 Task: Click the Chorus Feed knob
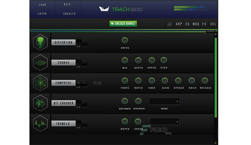(164, 60)
